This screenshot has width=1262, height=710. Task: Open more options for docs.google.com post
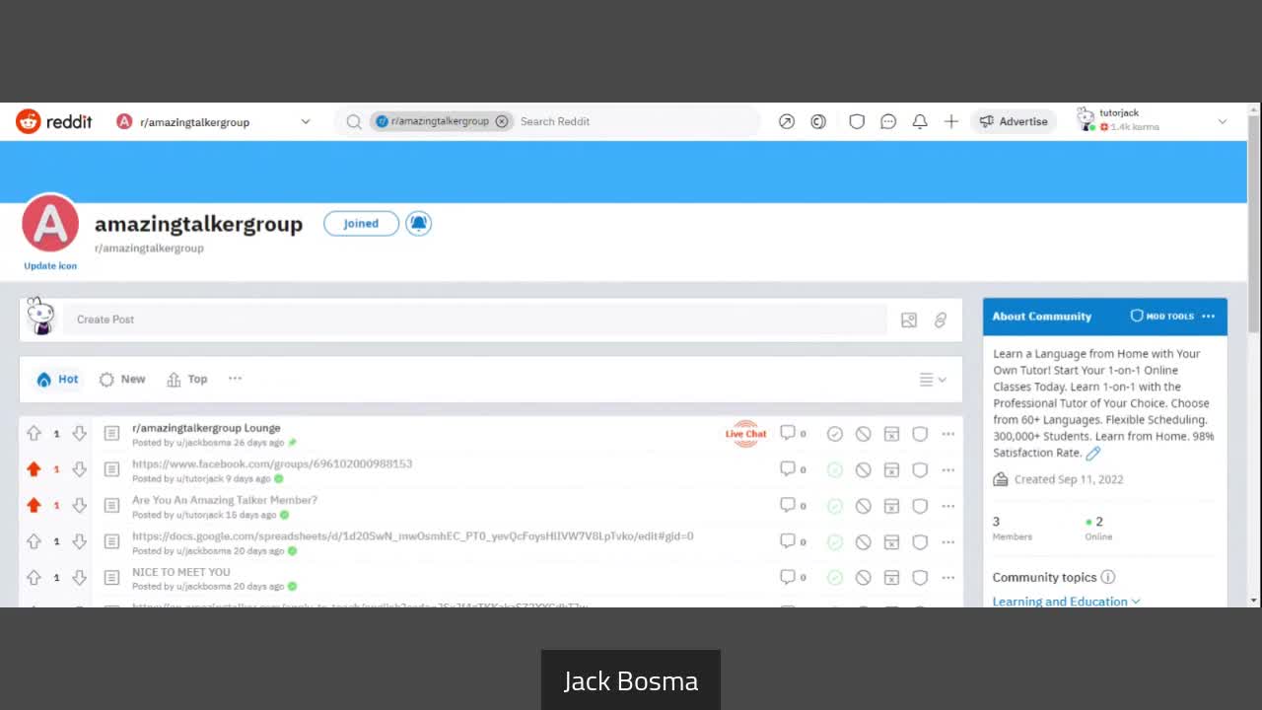pyautogui.click(x=947, y=542)
